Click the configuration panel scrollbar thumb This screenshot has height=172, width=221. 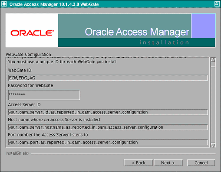pyautogui.click(x=213, y=65)
